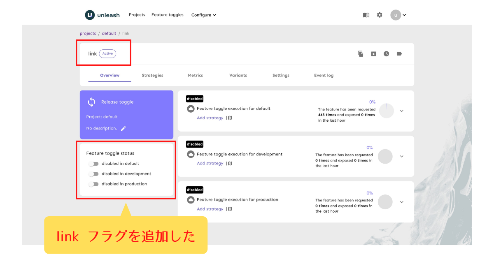Click map icon beside default Add strategy
Image resolution: width=494 pixels, height=259 pixels.
pyautogui.click(x=230, y=118)
